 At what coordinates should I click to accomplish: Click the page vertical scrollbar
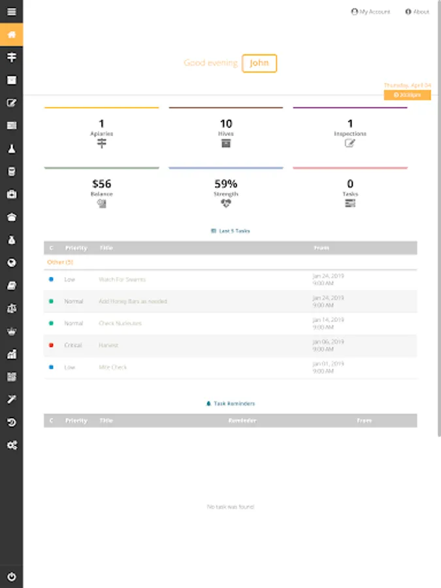pos(439,218)
